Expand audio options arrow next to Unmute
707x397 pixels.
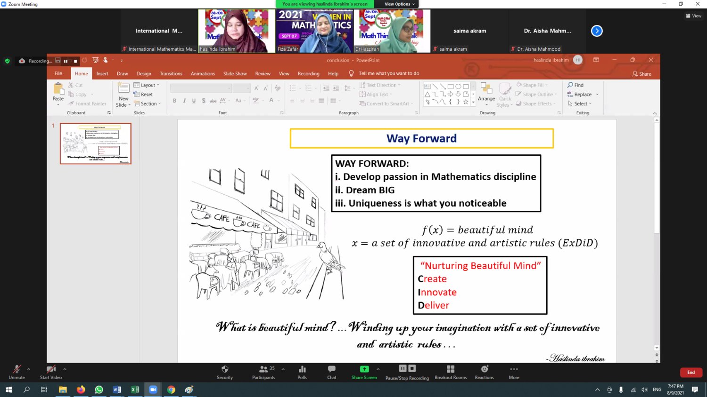[29, 369]
